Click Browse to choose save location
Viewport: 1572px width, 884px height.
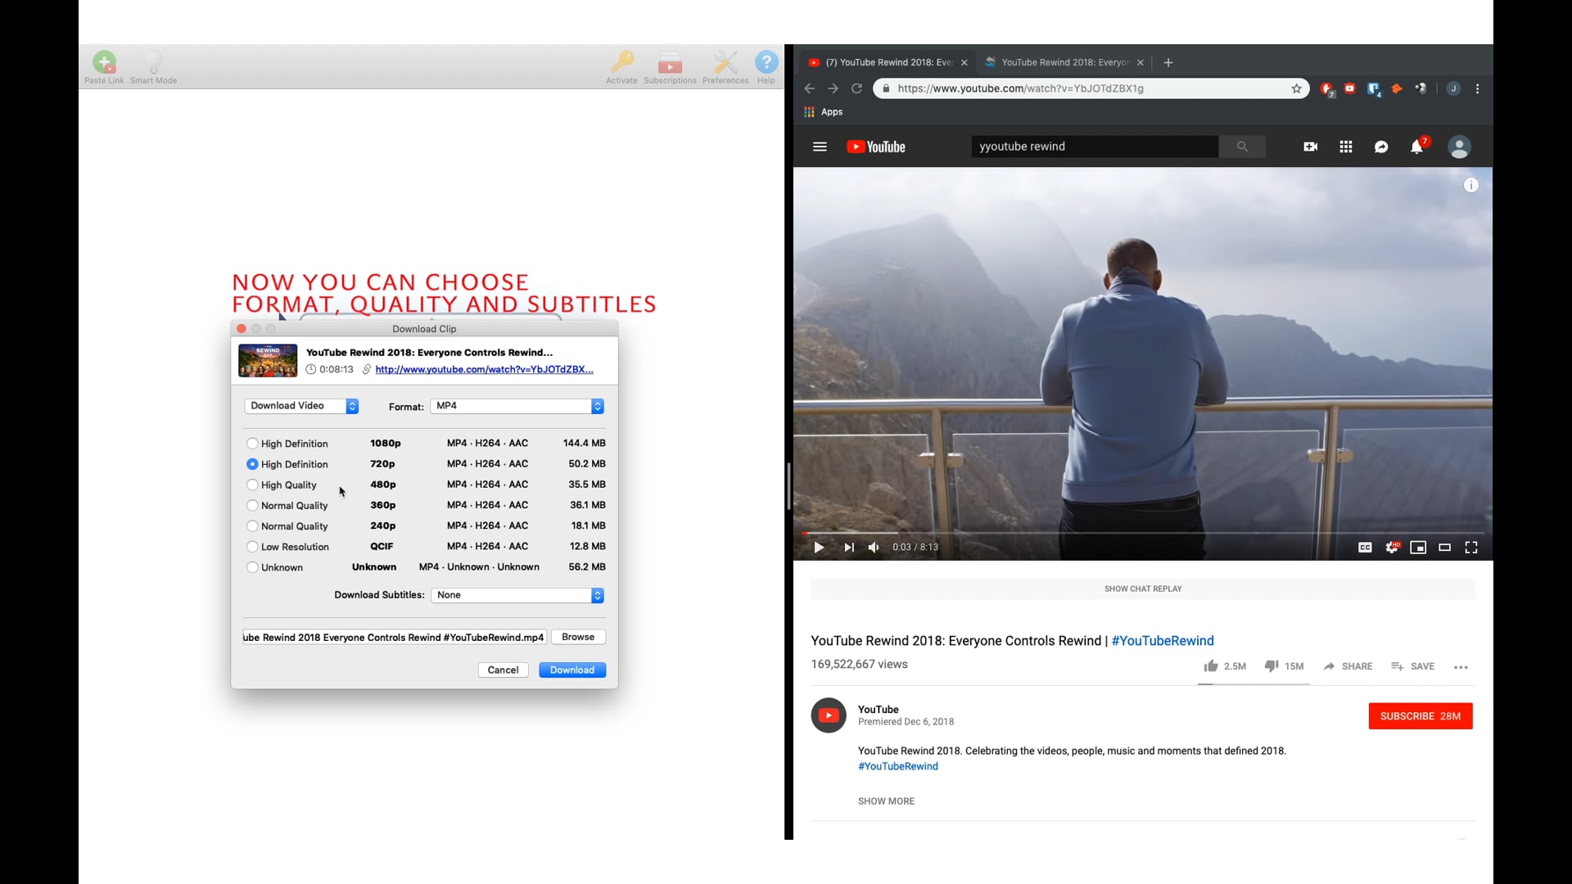click(x=578, y=637)
